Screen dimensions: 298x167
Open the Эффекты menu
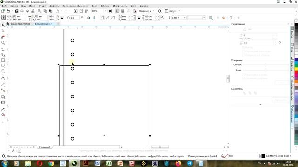54,6
